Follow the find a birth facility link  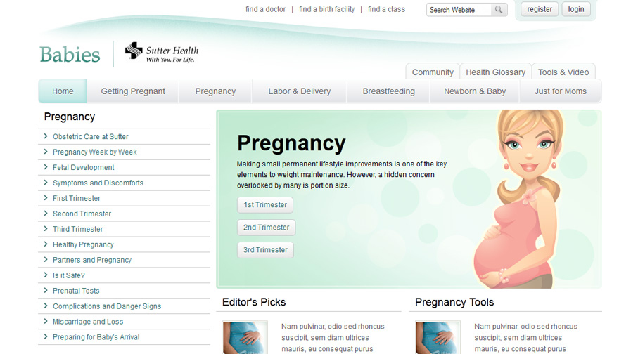click(x=327, y=9)
